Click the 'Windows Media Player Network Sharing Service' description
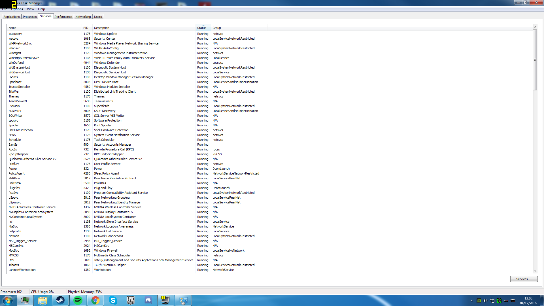Screen dimensions: 544x306 126,43
